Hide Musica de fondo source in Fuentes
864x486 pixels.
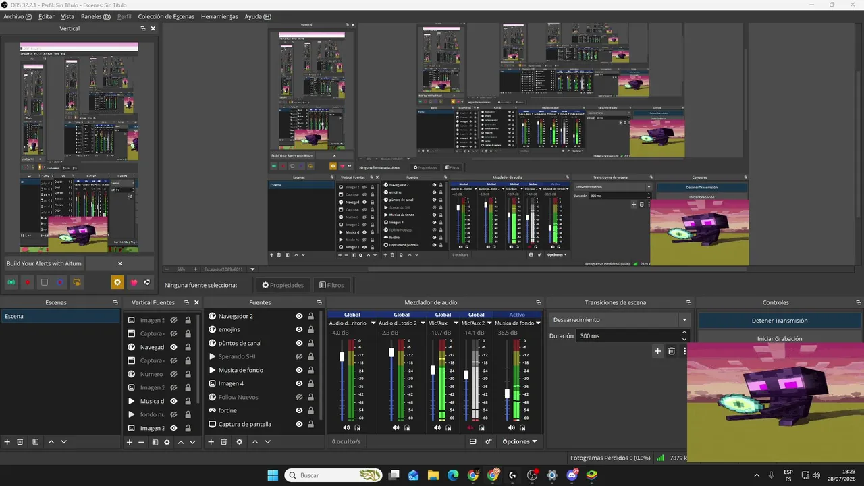[299, 370]
